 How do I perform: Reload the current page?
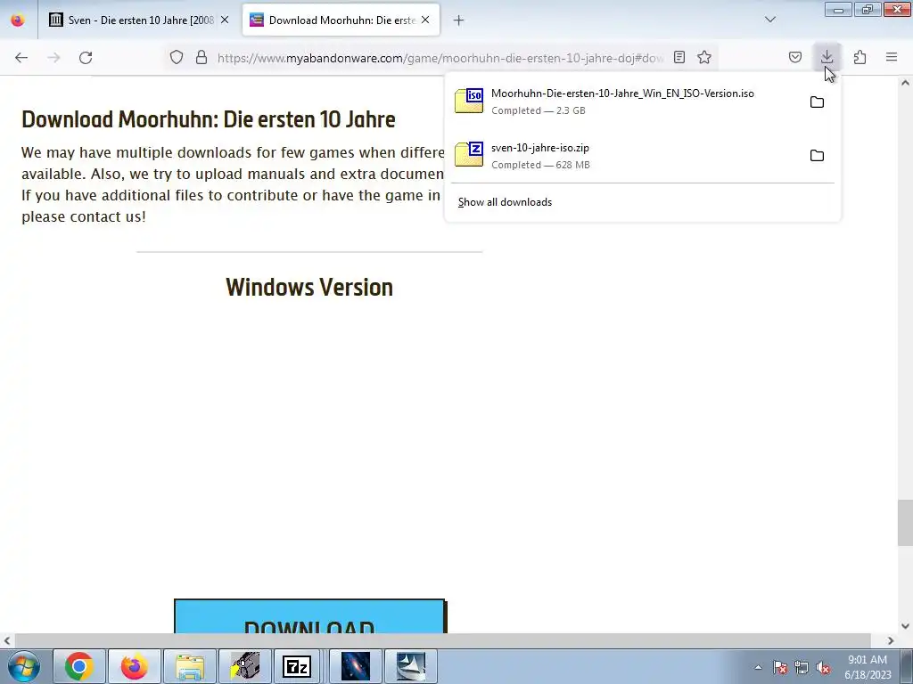pyautogui.click(x=86, y=58)
